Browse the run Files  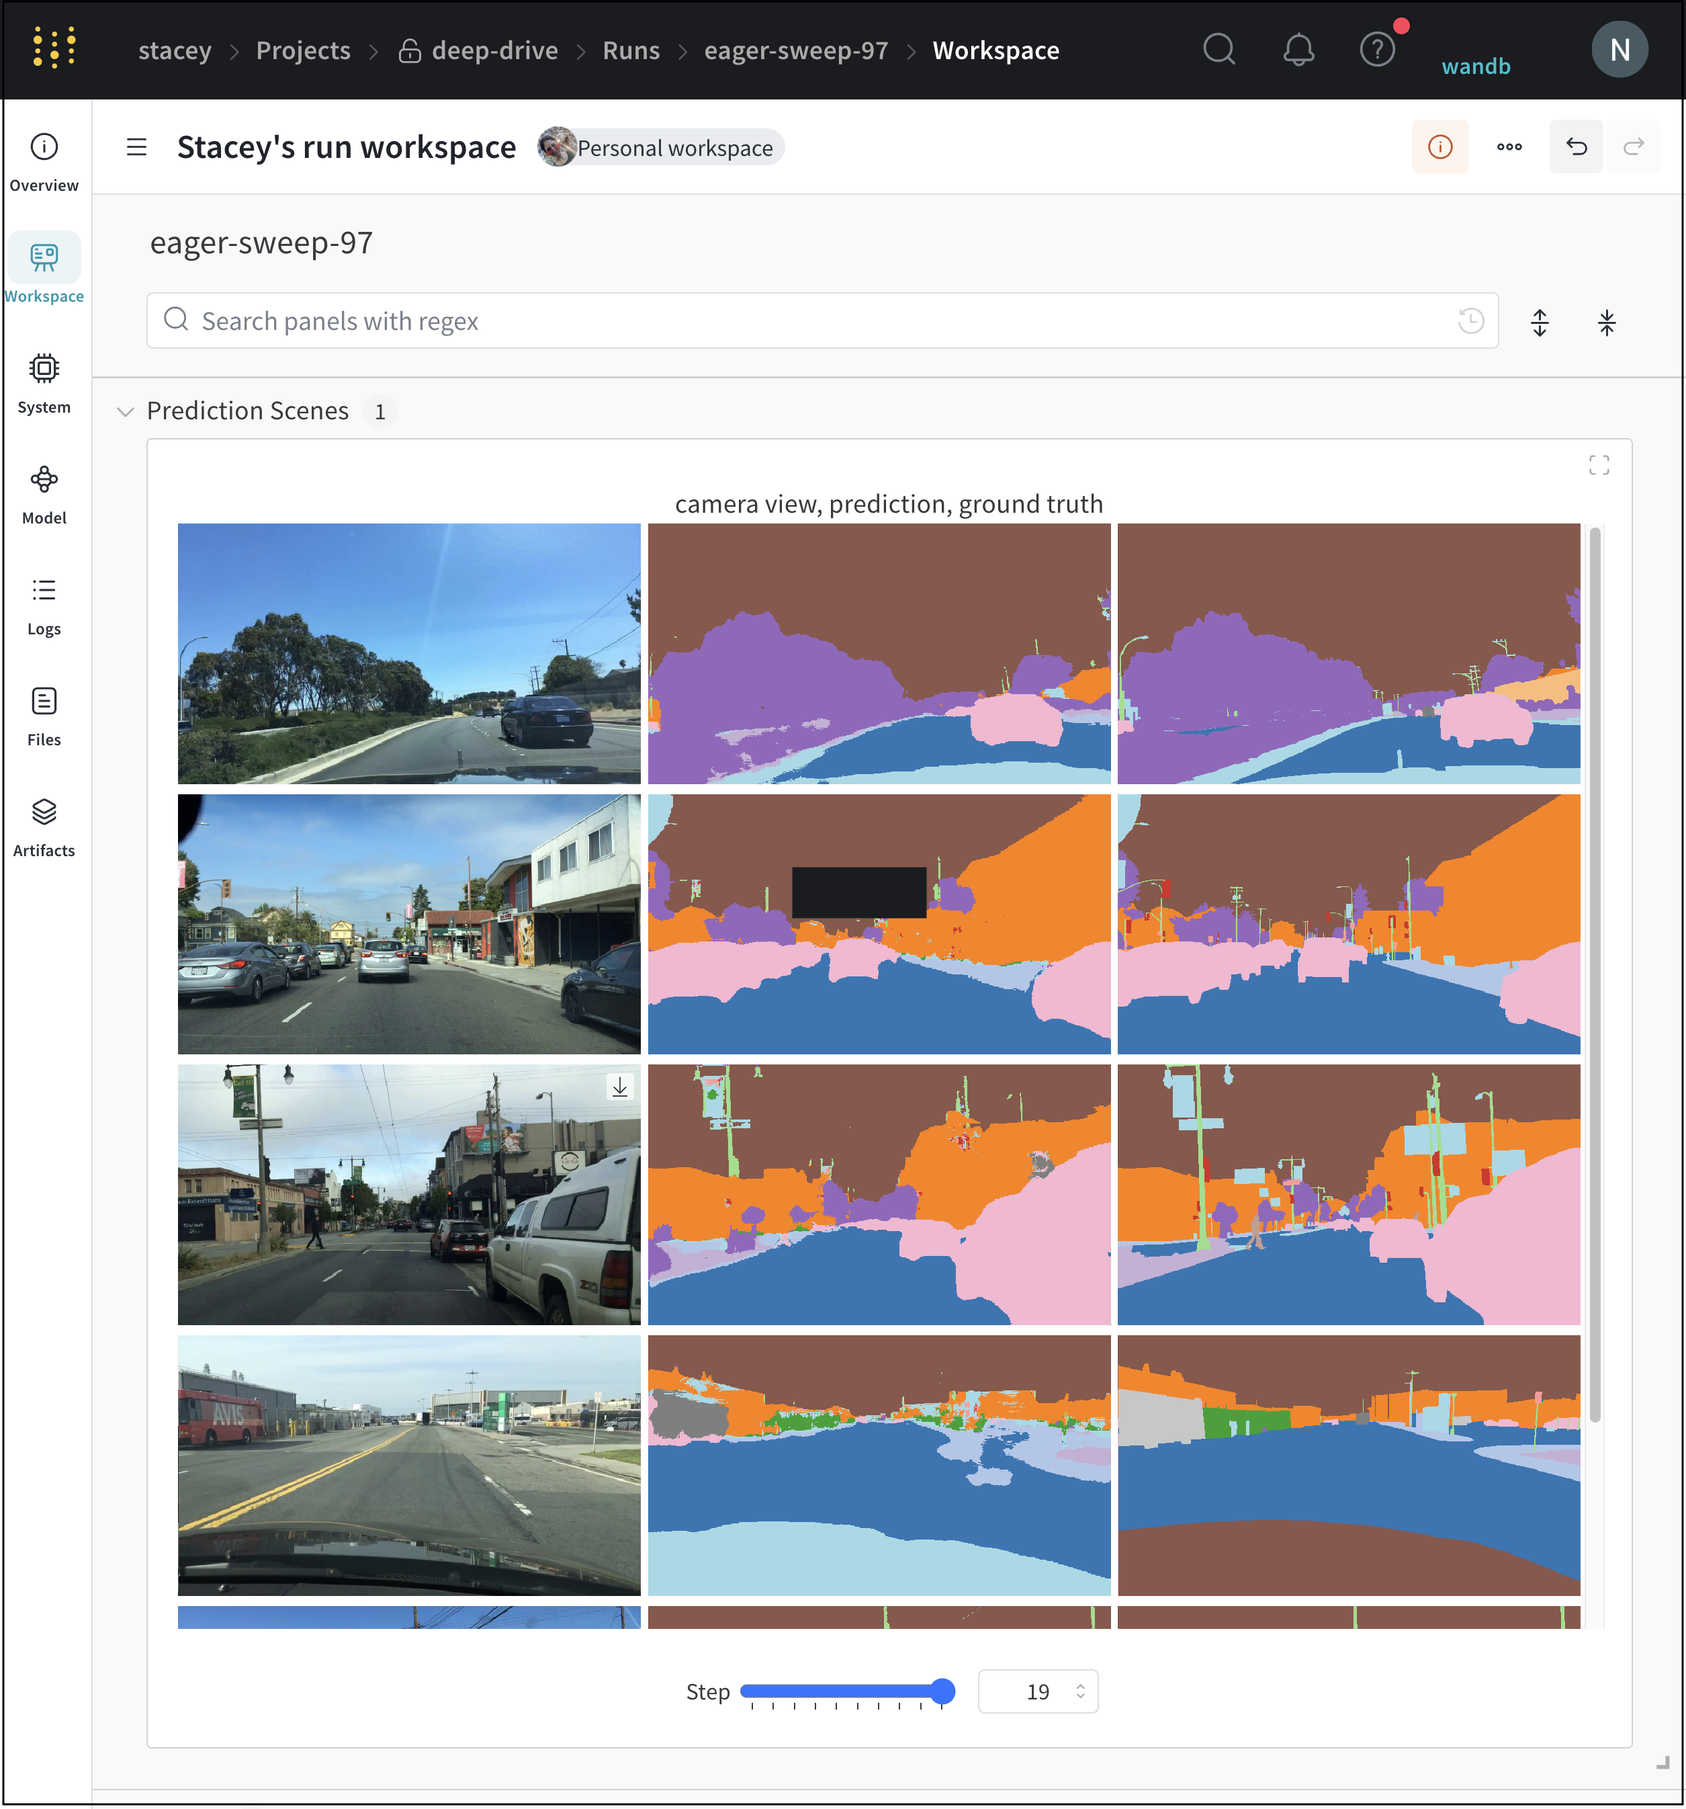coord(44,716)
